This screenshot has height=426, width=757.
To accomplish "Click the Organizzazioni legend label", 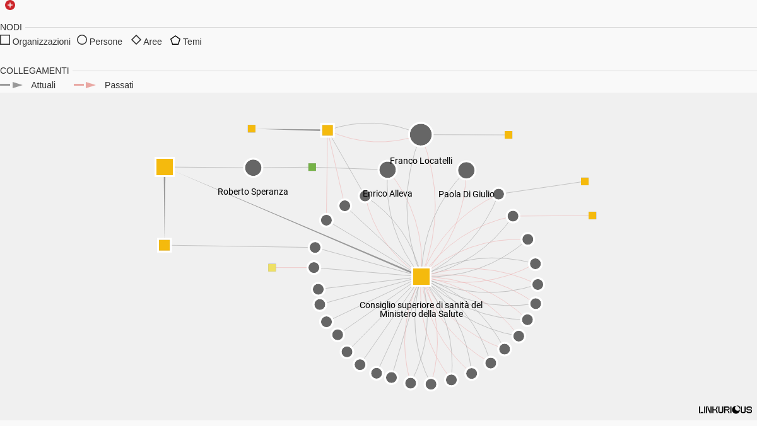I will click(42, 42).
